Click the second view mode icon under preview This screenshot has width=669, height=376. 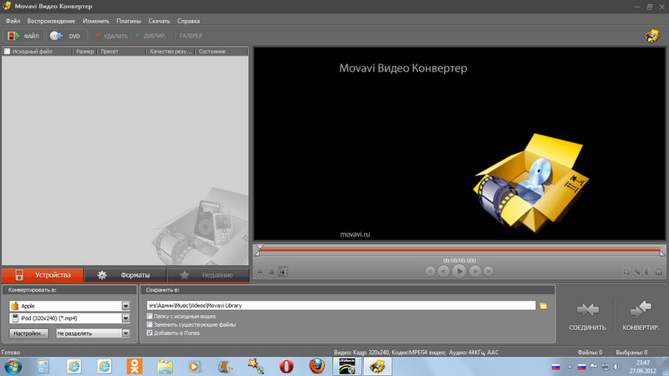tap(271, 272)
